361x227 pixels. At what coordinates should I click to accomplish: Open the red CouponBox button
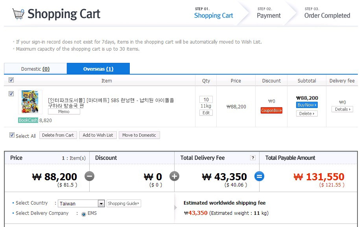271,111
